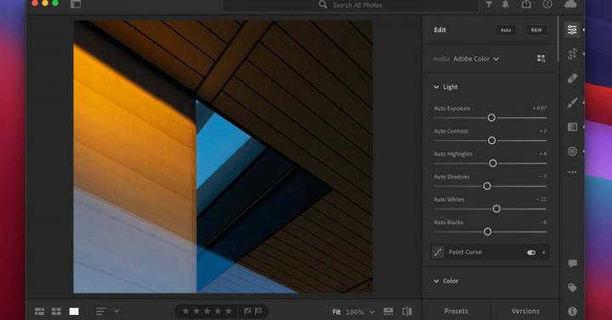612x320 pixels.
Task: Set rating to three stars
Action: tap(207, 311)
